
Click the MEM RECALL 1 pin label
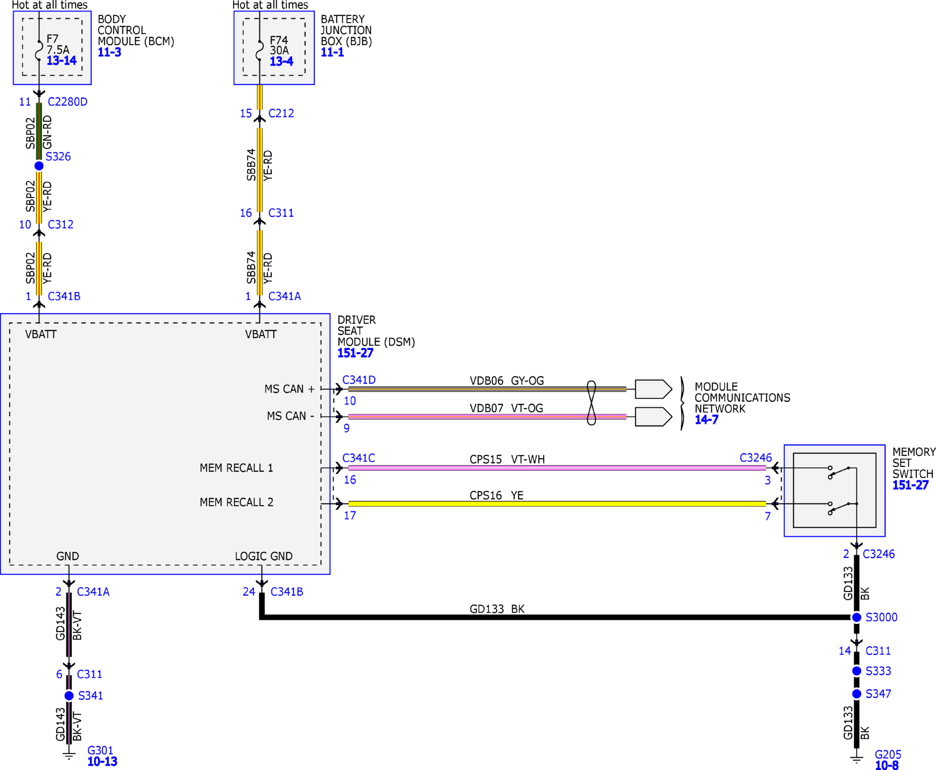[x=236, y=468]
